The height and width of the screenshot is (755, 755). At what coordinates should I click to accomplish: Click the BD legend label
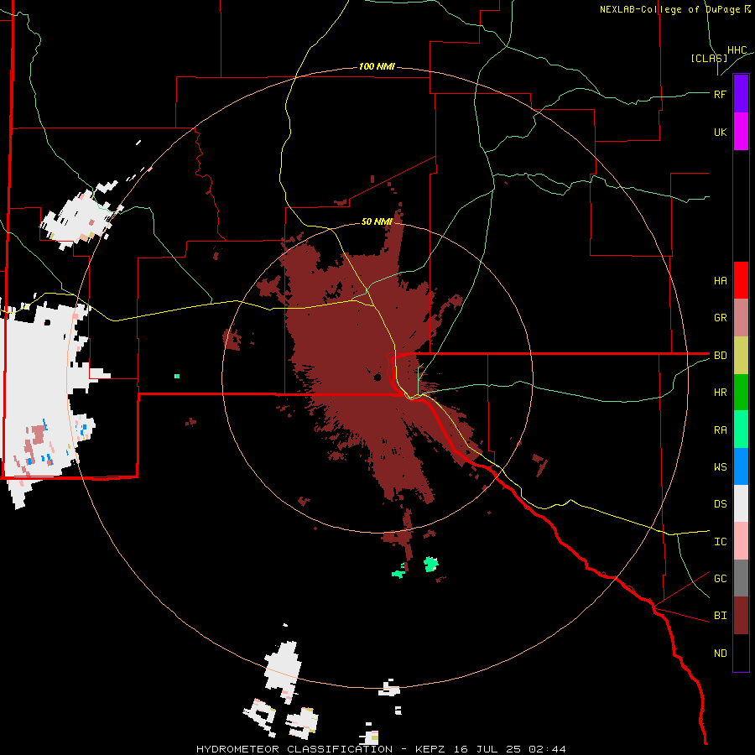720,356
